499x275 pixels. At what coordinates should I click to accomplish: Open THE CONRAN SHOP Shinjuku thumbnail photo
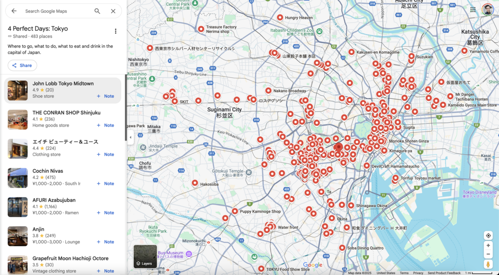coord(18,120)
